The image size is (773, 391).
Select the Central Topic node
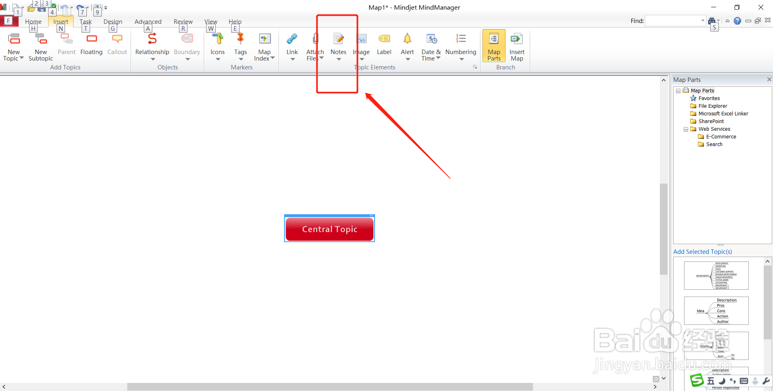pos(329,229)
